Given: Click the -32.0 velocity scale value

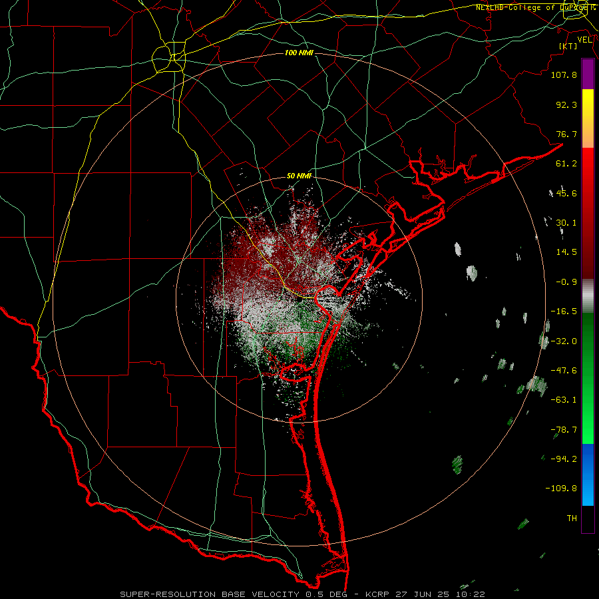Looking at the screenshot, I should [x=564, y=341].
